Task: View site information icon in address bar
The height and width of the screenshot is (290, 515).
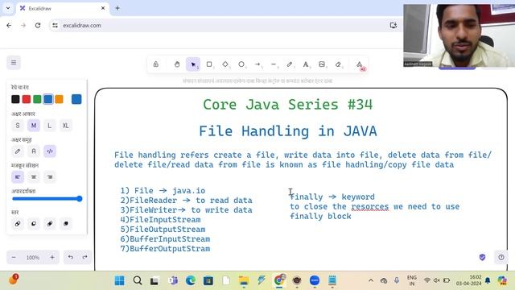Action: click(55, 25)
